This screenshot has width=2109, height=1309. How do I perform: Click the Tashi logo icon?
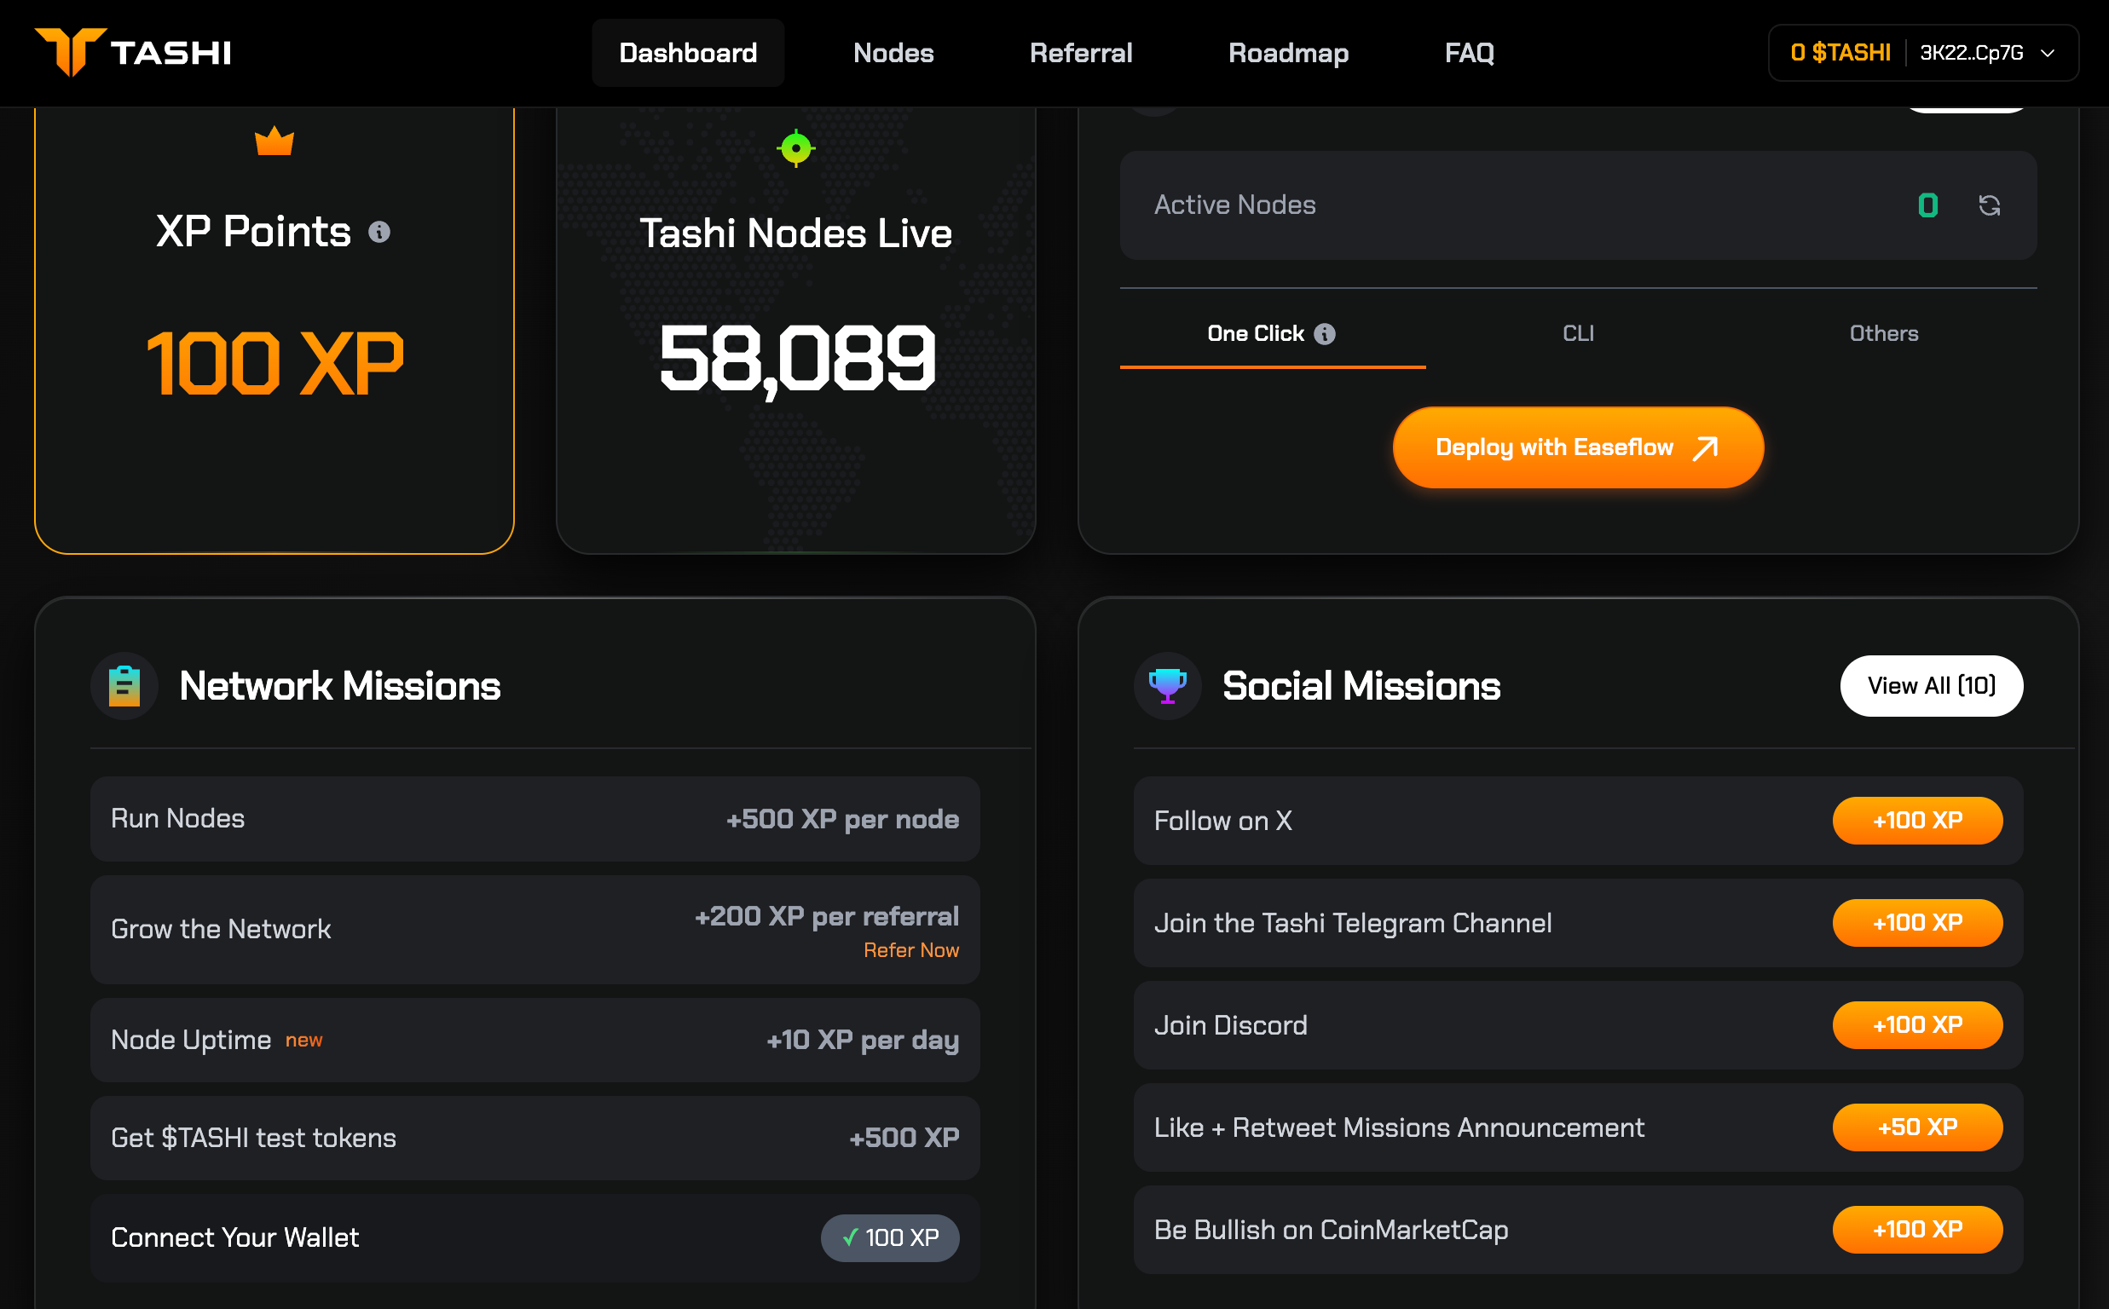71,52
